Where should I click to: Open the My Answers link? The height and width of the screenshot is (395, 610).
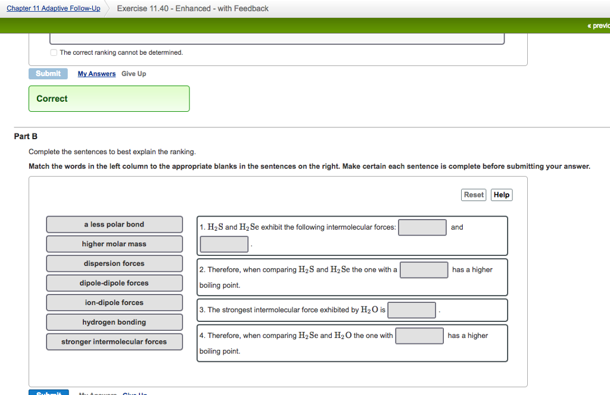[97, 74]
